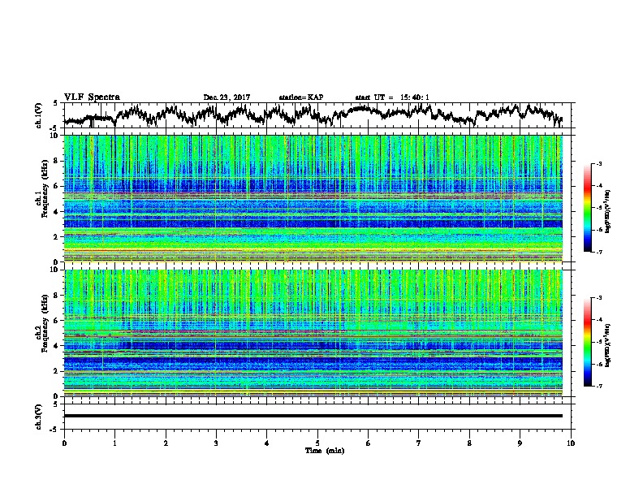
Task: Click the date text "Dec. 23, 2017"
Action: (227, 97)
